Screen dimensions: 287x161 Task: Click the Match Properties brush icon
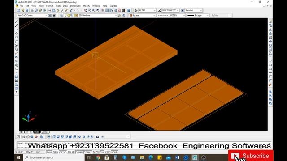[66, 10]
